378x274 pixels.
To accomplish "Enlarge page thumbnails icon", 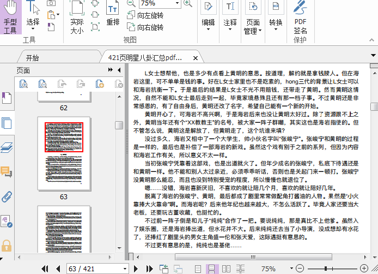I will point(23,84).
